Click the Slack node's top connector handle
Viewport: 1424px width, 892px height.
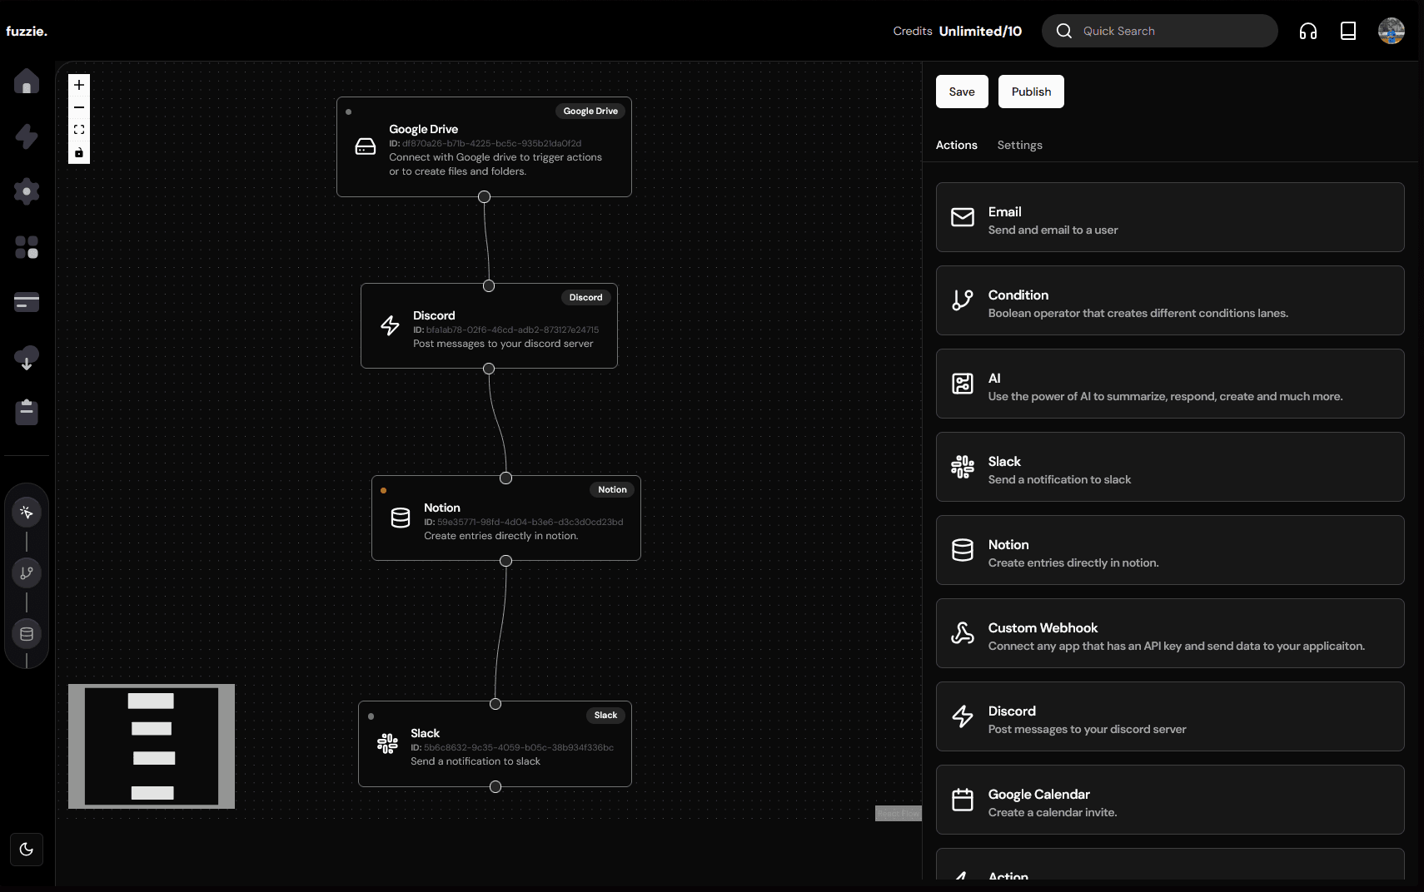pyautogui.click(x=495, y=704)
